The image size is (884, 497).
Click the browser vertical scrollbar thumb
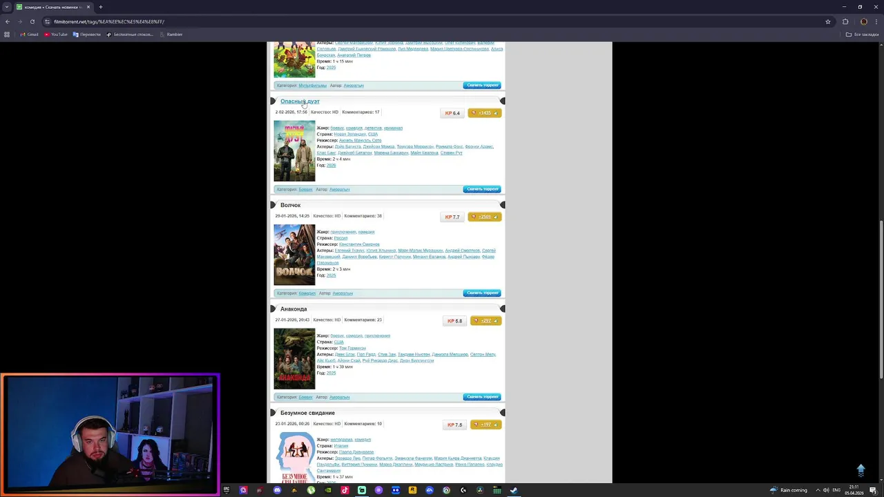point(881,299)
